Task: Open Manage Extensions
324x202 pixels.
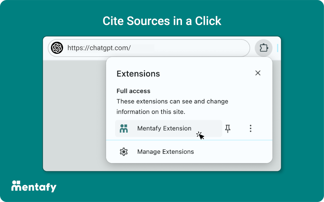Action: (189, 152)
